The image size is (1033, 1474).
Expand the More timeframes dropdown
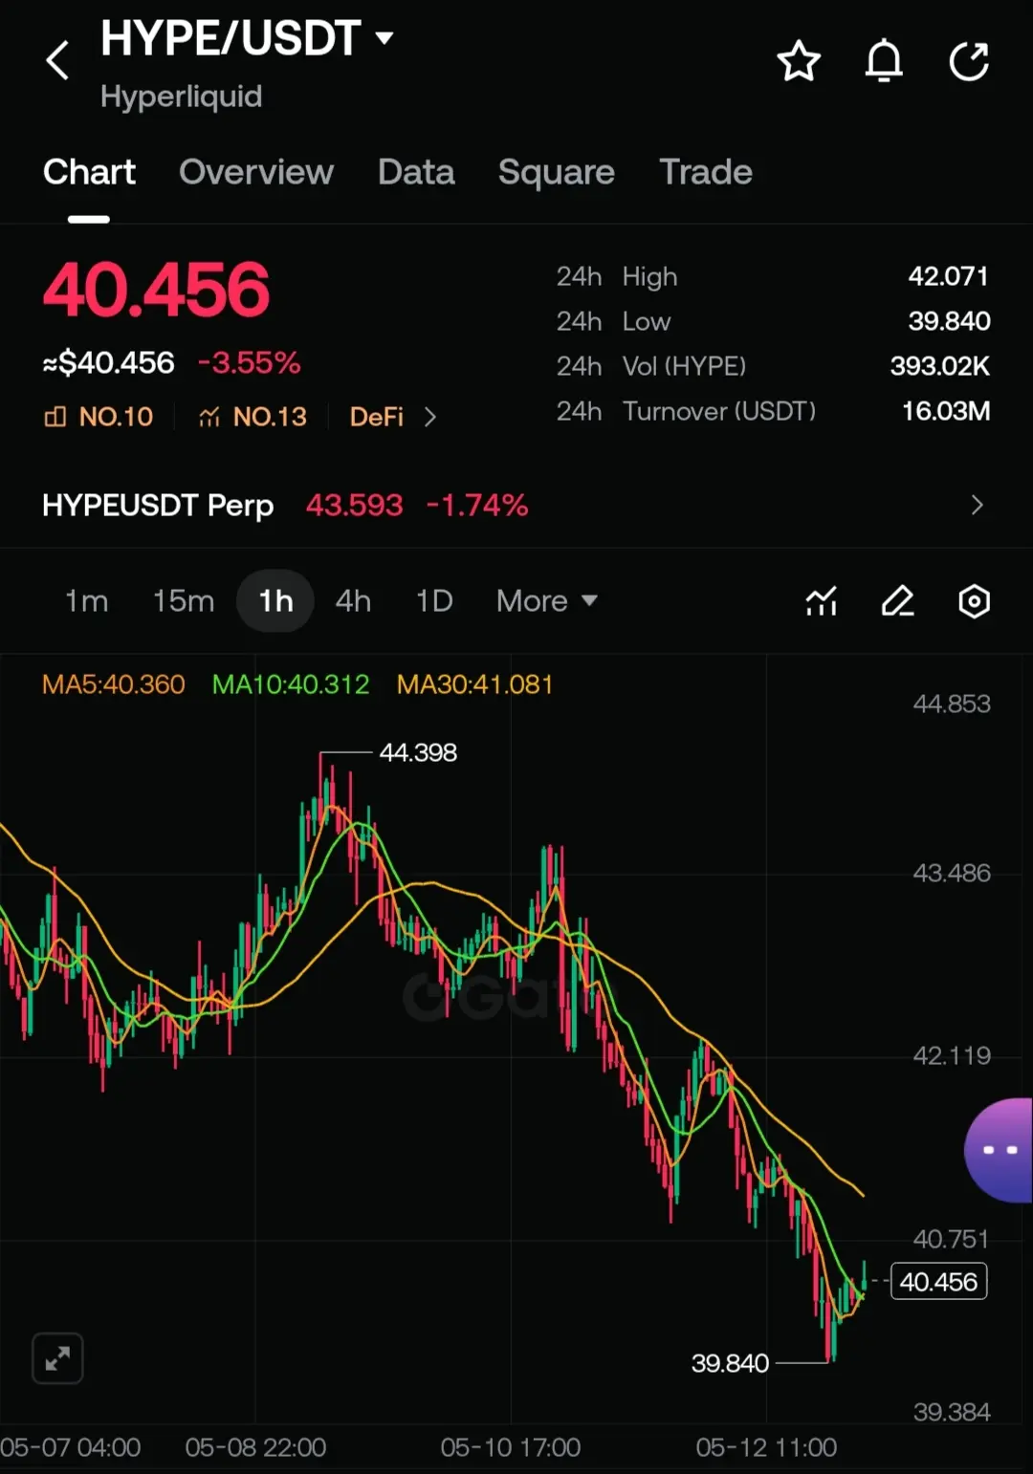547,601
